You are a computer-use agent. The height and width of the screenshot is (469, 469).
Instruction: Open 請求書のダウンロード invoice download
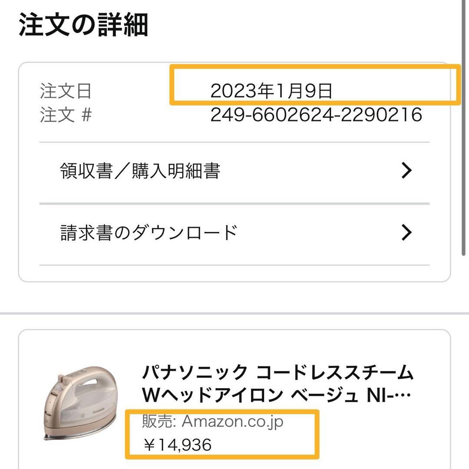click(148, 232)
